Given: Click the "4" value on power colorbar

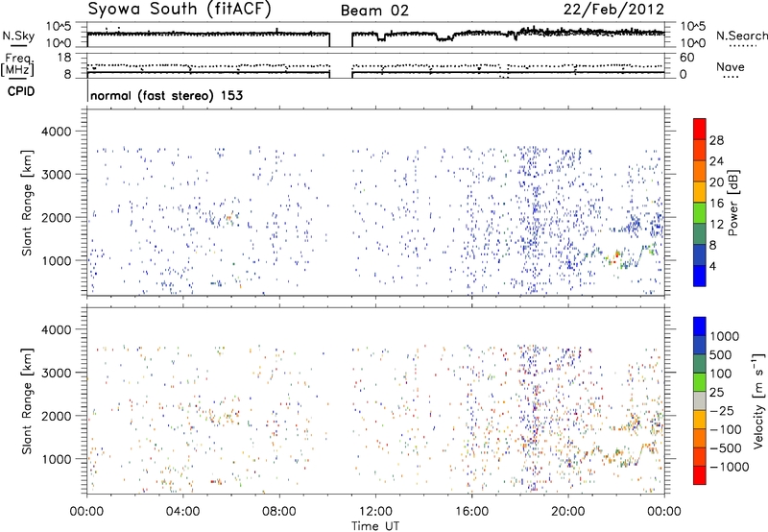Looking at the screenshot, I should [712, 266].
